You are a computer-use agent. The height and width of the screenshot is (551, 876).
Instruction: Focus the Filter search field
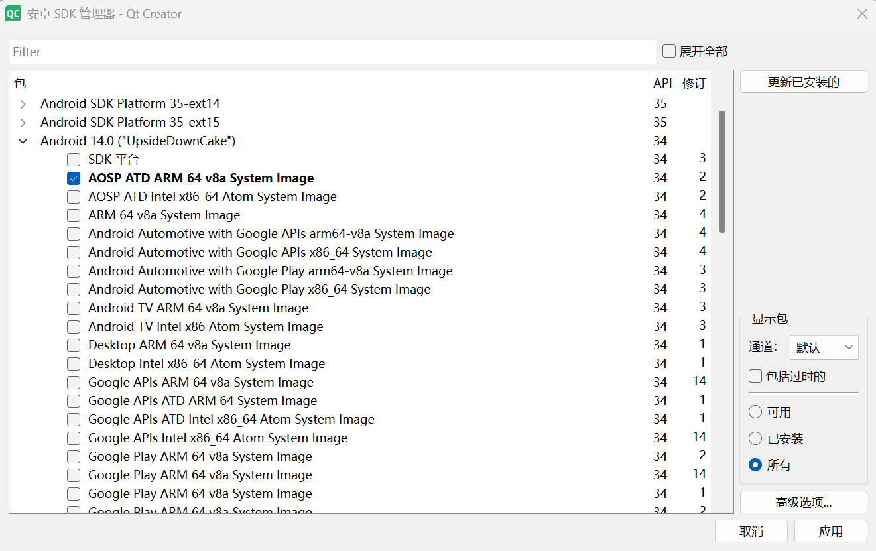pos(332,52)
